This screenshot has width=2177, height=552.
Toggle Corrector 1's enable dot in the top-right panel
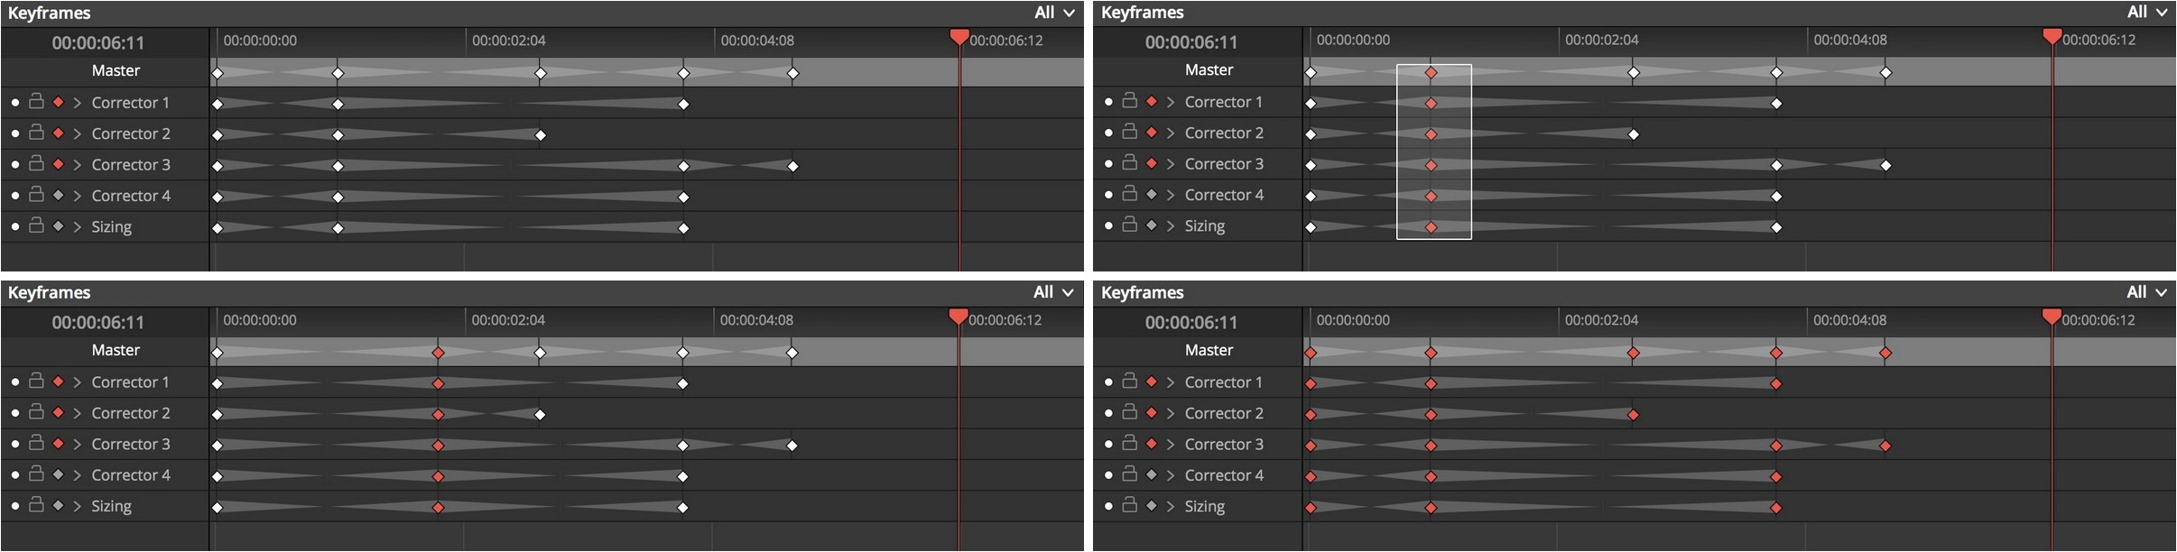click(1108, 102)
